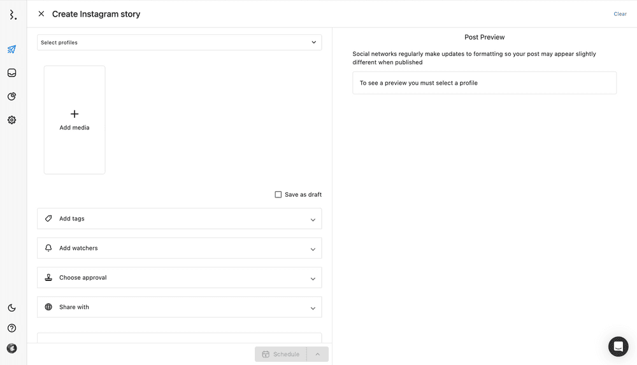637x365 pixels.
Task: Open the help question mark icon
Action: [x=11, y=328]
